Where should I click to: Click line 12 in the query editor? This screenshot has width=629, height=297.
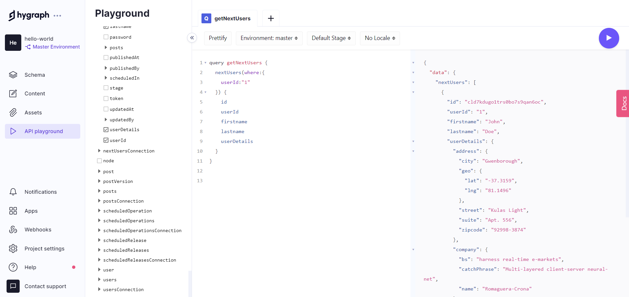(295, 171)
